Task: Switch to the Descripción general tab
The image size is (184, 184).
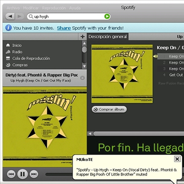Action: [108, 36]
